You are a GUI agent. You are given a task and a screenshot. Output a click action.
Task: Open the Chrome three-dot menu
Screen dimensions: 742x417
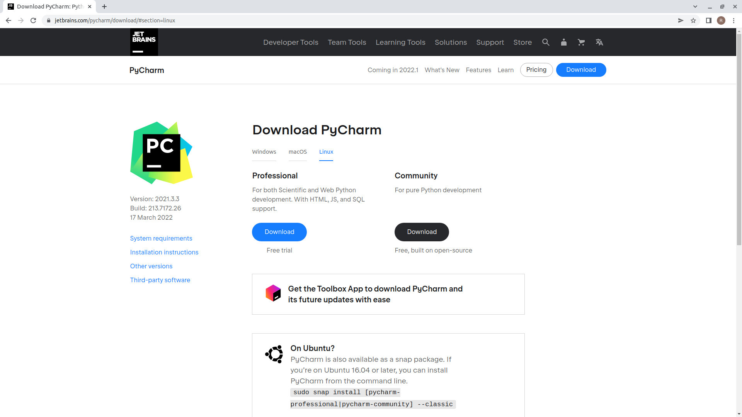tap(734, 20)
